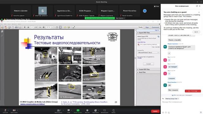Go to previous page in Adobe Reader
This screenshot has width=203, height=114.
[x=25, y=27]
